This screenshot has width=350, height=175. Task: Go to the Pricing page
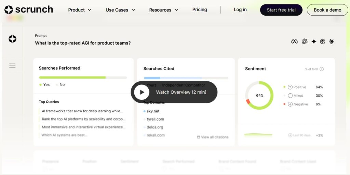point(200,10)
